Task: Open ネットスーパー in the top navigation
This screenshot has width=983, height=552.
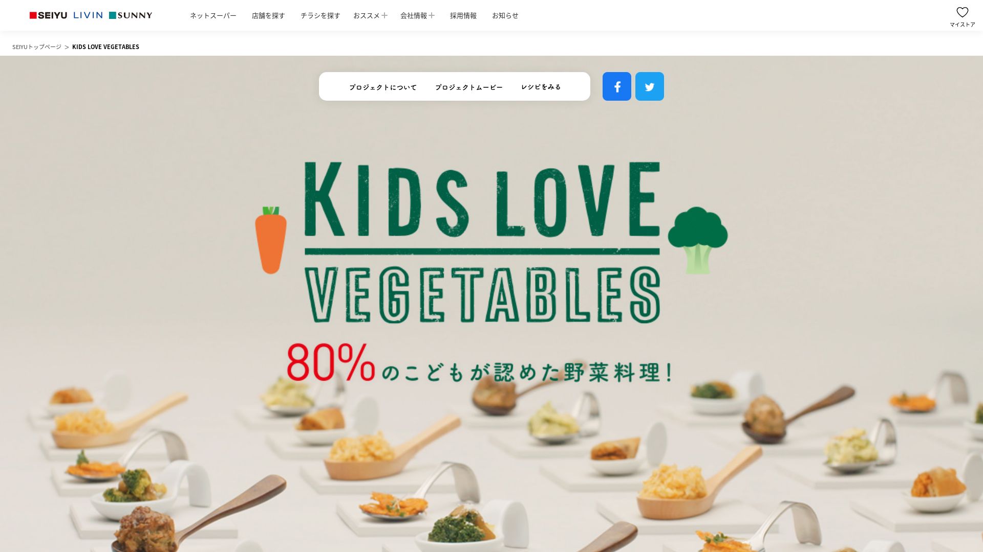Action: pos(213,16)
